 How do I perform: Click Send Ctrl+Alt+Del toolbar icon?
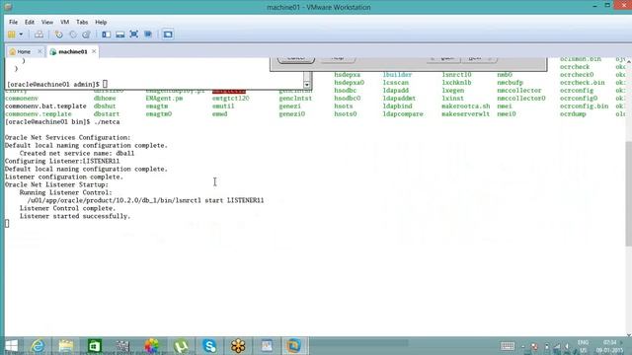tap(39, 35)
